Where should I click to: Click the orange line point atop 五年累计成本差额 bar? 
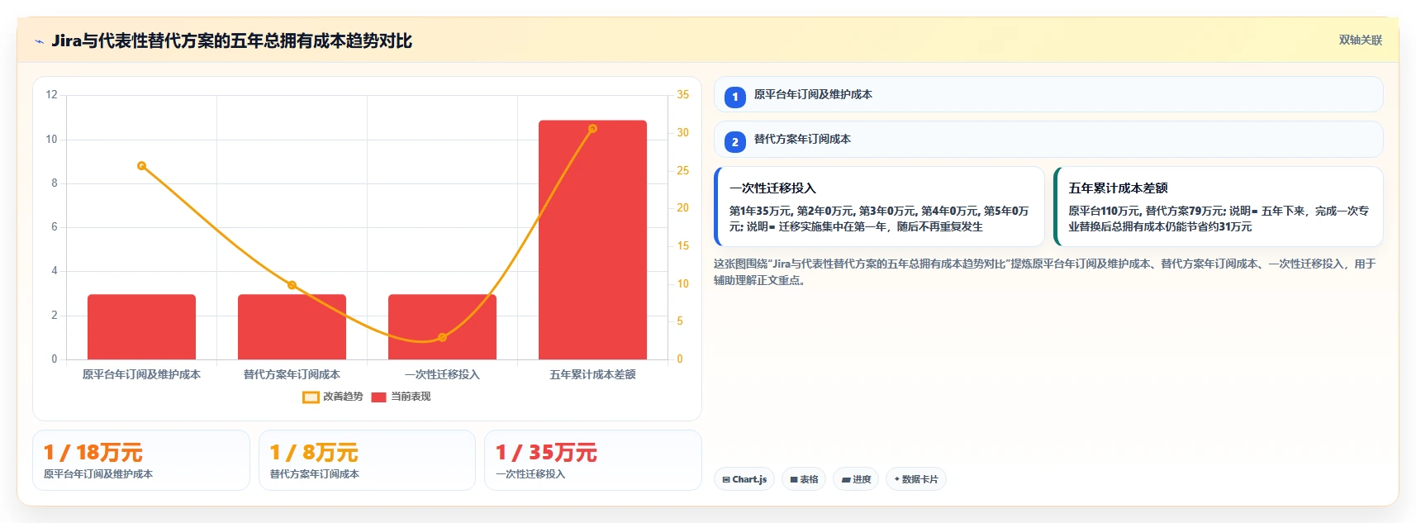[592, 129]
